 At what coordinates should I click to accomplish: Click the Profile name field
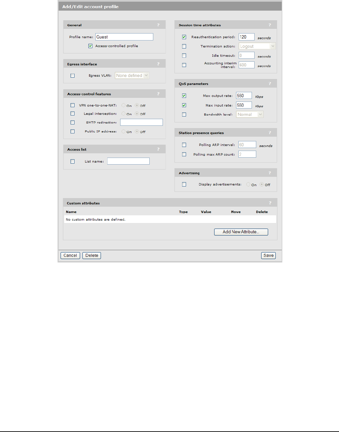click(124, 37)
